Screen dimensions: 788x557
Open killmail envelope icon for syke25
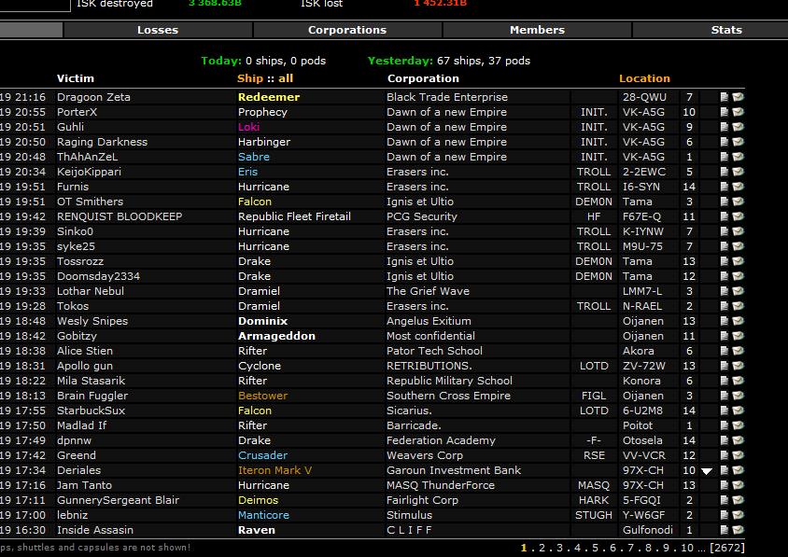738,246
